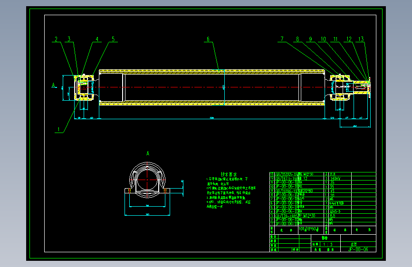Click part callout number 6

[x=208, y=39]
